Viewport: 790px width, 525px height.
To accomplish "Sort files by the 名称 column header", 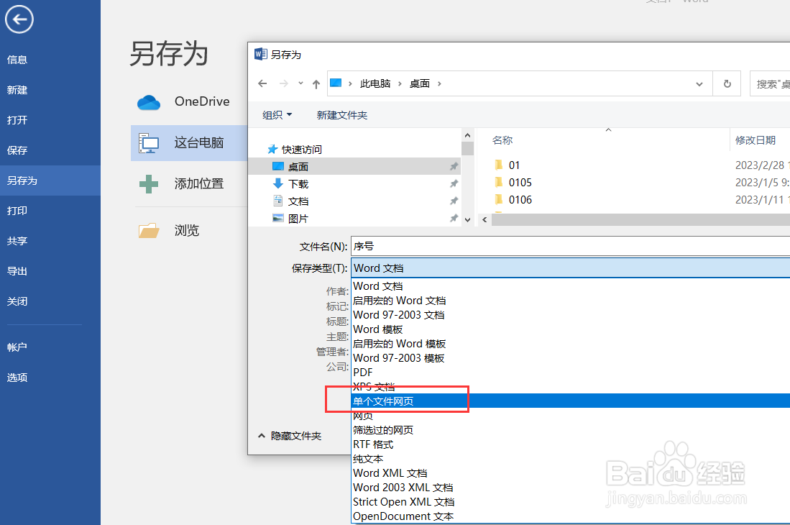I will (502, 140).
